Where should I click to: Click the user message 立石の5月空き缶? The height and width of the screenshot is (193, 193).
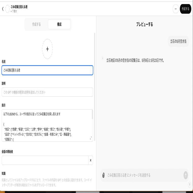click(178, 41)
